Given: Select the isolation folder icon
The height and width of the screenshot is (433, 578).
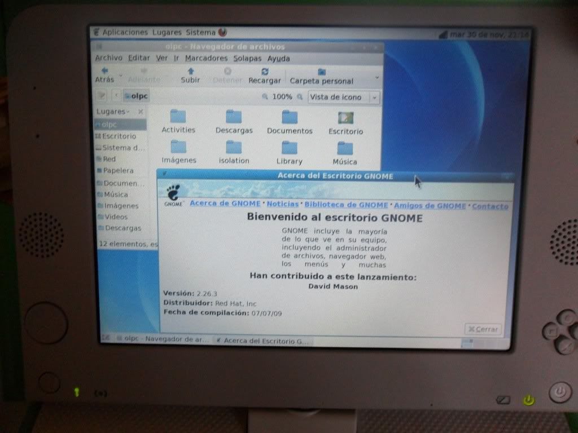Looking at the screenshot, I should 234,152.
